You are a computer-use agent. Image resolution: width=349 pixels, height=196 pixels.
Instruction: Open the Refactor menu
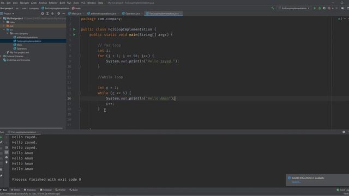pos(53,3)
